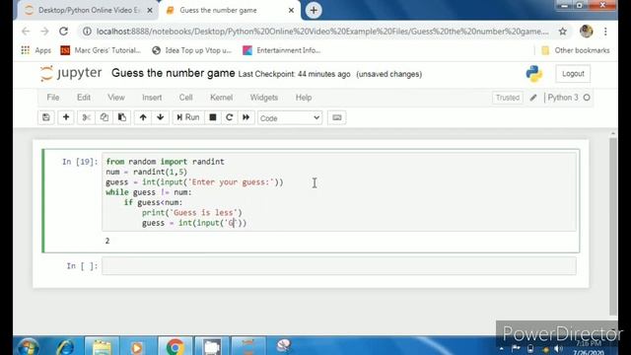Open the Chrome profile avatar
The width and height of the screenshot is (631, 355).
point(587,32)
